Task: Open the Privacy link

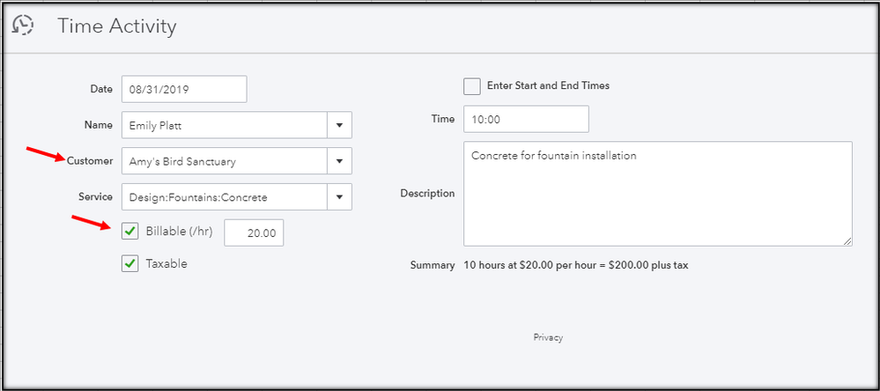Action: click(548, 337)
